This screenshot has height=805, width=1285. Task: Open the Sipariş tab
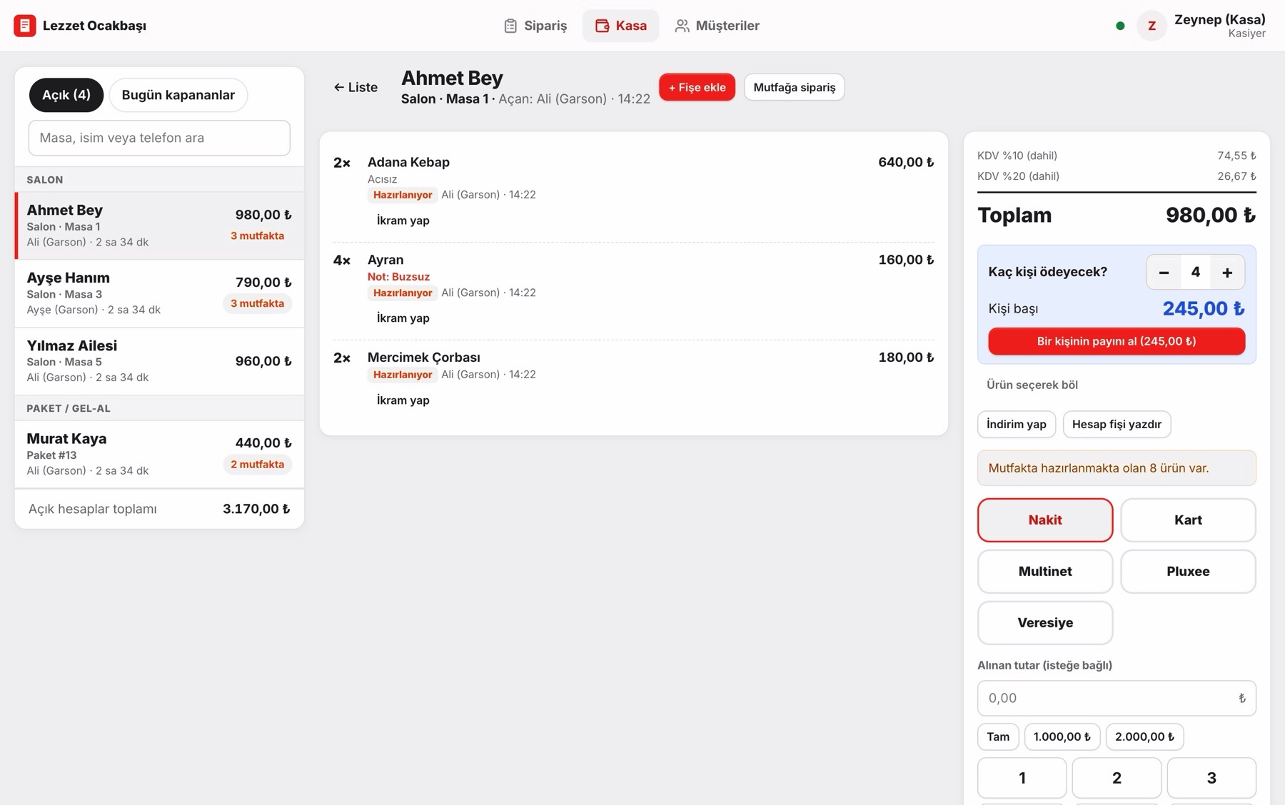point(535,26)
